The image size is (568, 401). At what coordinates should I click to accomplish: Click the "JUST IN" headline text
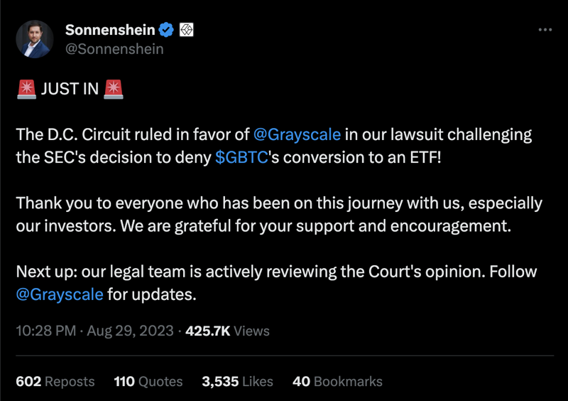[x=70, y=90]
